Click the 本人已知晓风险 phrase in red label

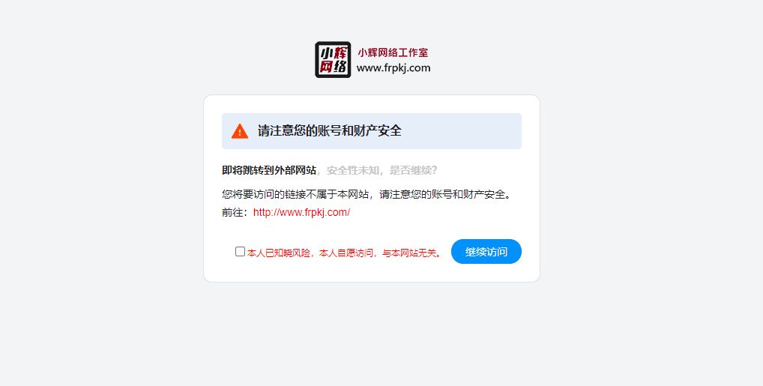278,253
